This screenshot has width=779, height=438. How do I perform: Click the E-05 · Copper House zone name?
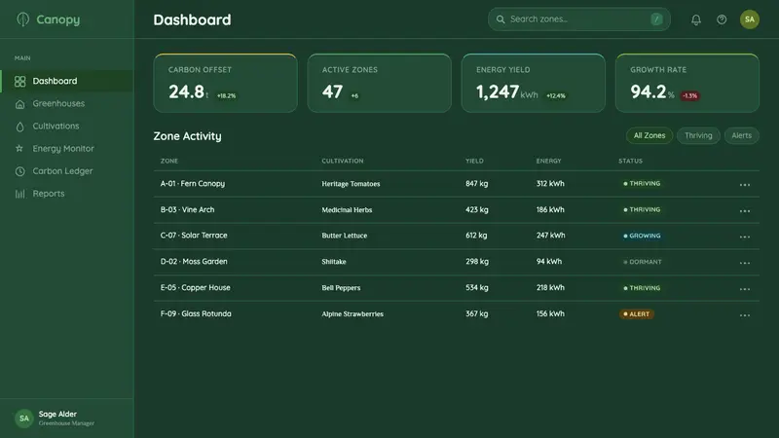click(195, 287)
